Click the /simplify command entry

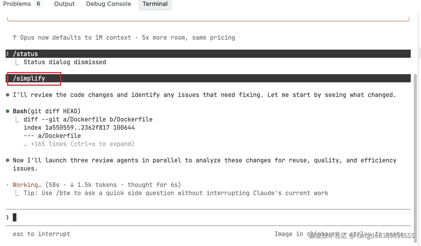click(29, 79)
